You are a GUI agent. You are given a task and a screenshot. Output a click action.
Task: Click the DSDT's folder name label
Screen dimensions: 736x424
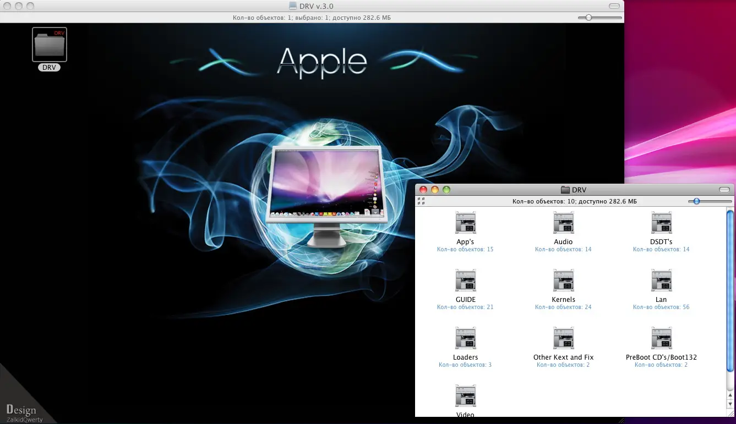click(x=661, y=242)
